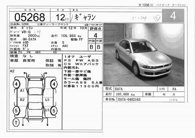Click the "下廻一部サビ傷" remark

point(77,71)
